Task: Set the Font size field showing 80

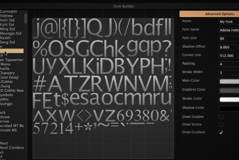Action: 229,39
